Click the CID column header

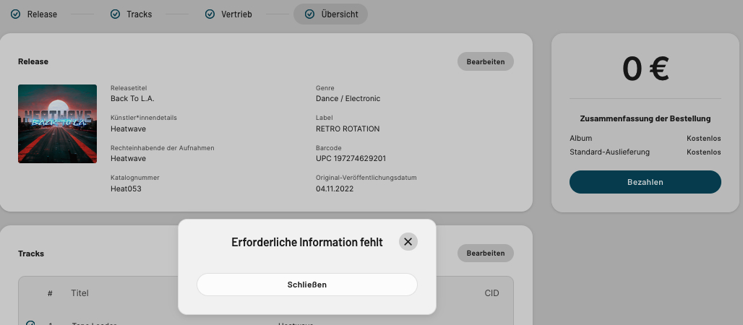pos(491,293)
